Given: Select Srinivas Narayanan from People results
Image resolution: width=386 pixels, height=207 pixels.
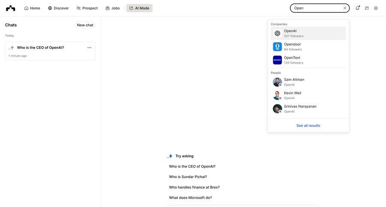Looking at the screenshot, I should click(308, 109).
